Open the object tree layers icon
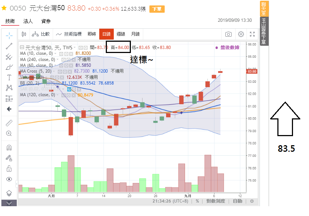 click(x=9, y=193)
